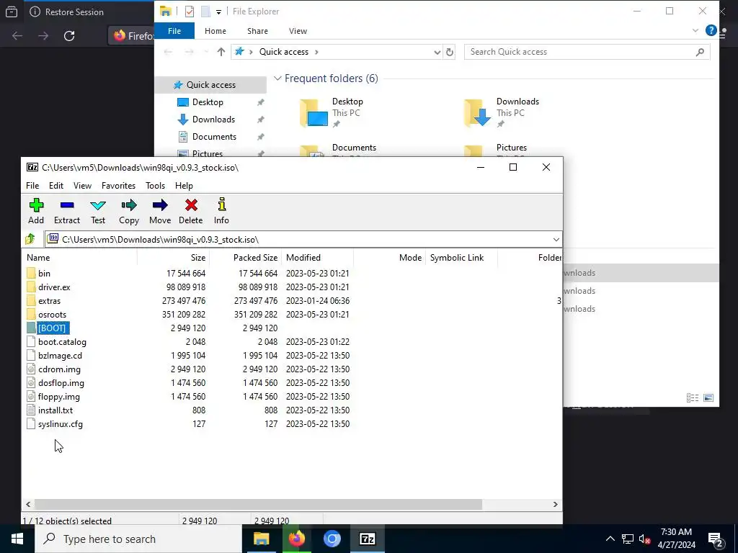The image size is (738, 553).
Task: Expand the File Explorer ribbon chevron
Action: point(695,30)
